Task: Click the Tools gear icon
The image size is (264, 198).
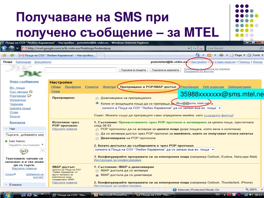Action: pyautogui.click(x=249, y=55)
